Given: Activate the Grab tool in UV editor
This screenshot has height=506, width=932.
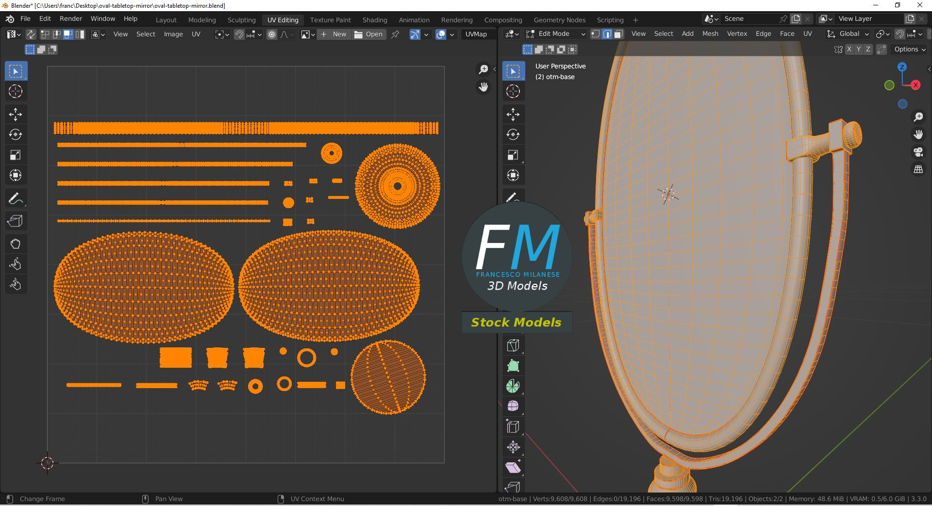Looking at the screenshot, I should click(x=16, y=244).
